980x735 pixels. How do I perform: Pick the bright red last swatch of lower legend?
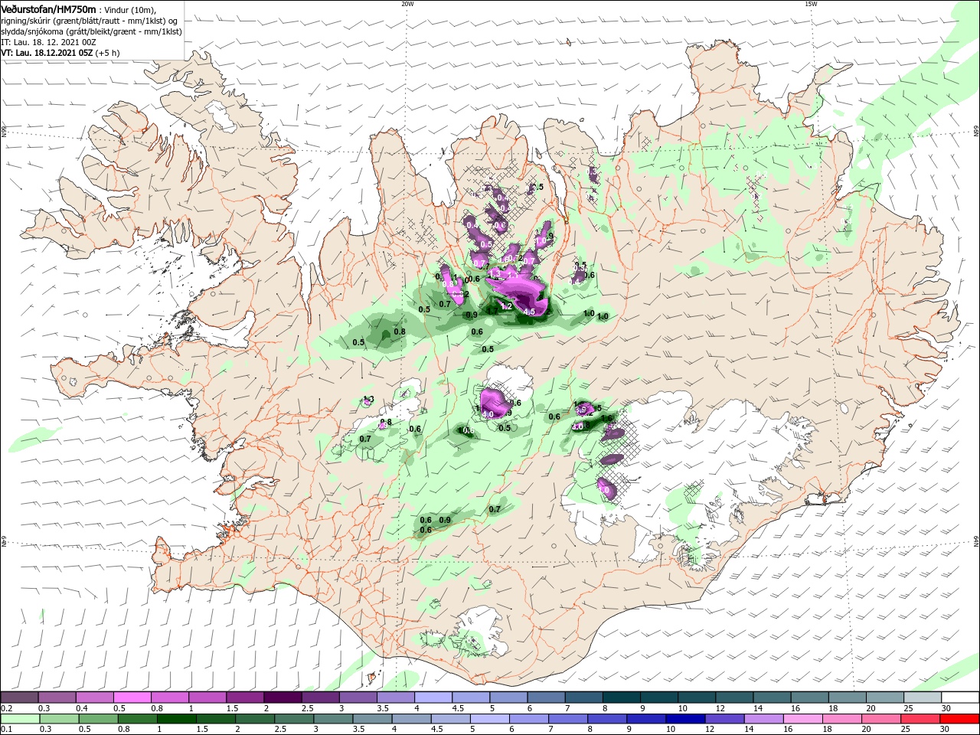coord(959,719)
